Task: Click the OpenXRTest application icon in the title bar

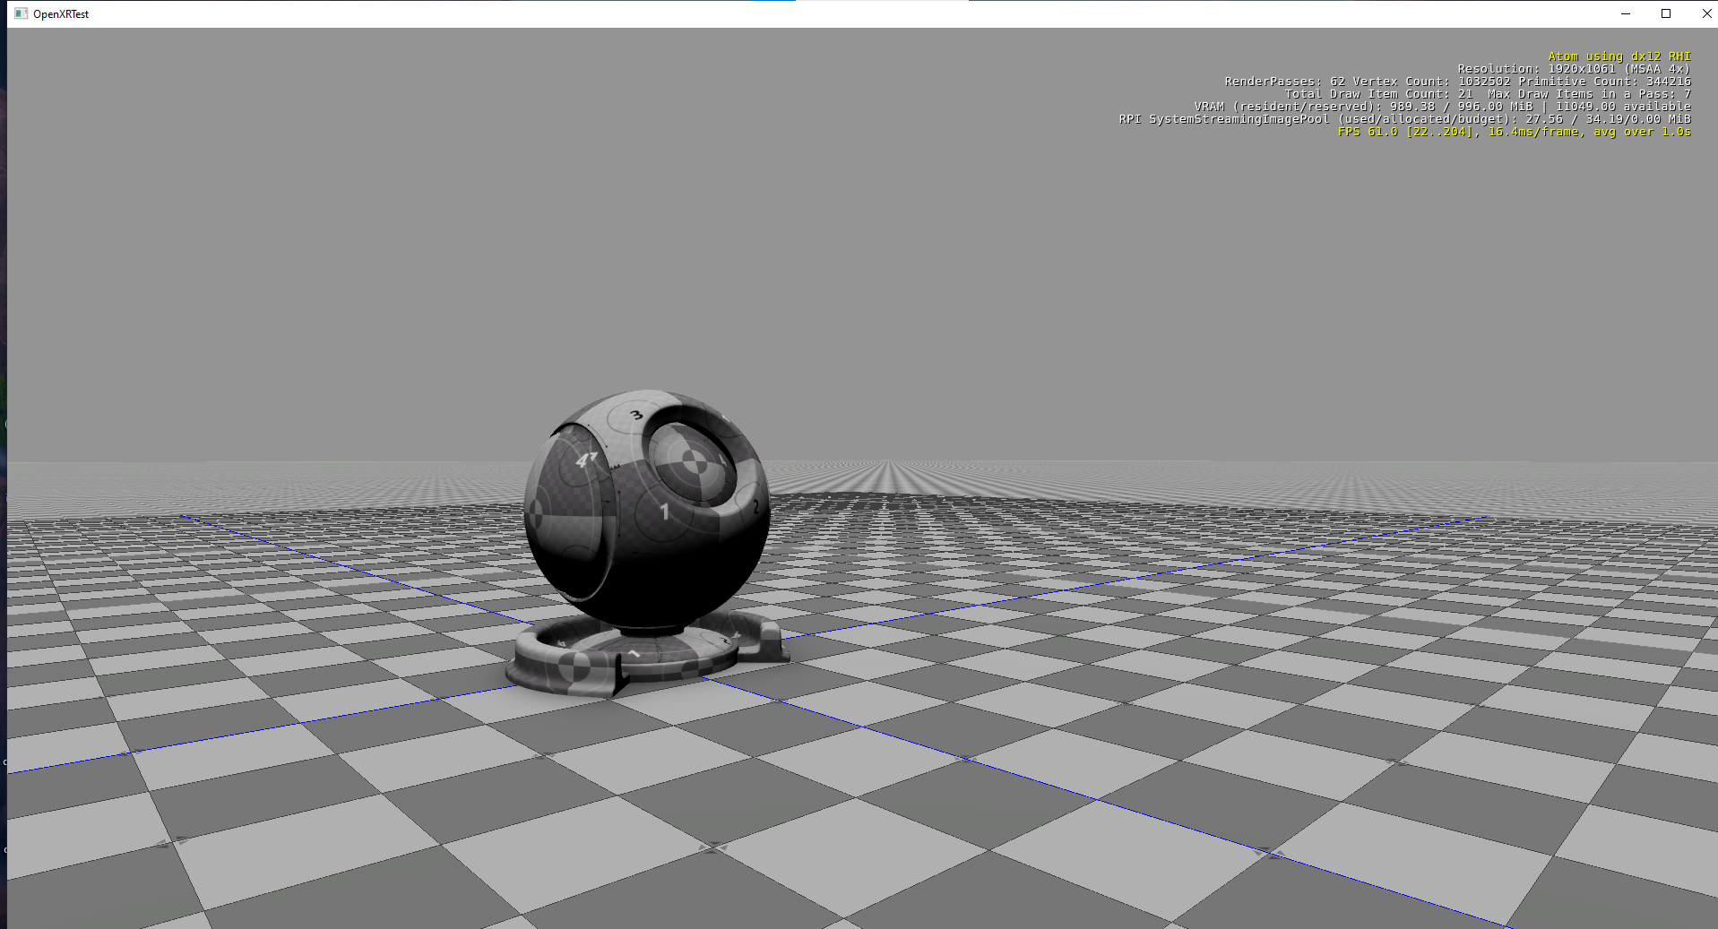Action: (20, 13)
